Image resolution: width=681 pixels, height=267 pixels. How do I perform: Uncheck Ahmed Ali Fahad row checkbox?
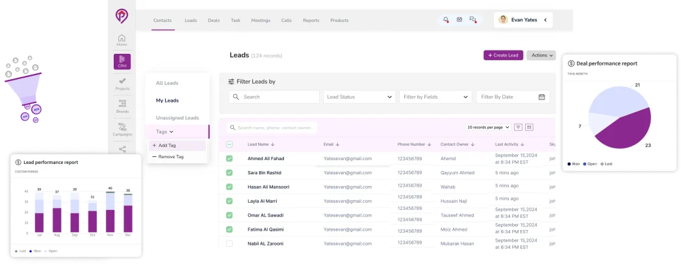(229, 159)
